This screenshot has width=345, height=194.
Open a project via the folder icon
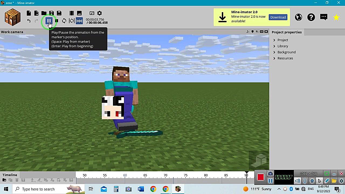[44, 13]
